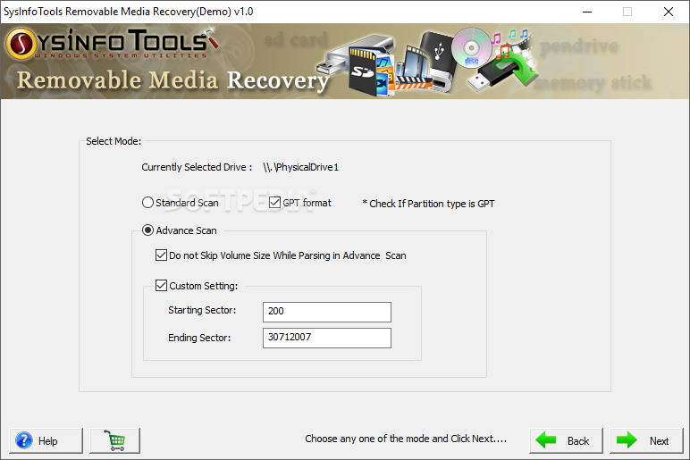Select the Standard Scan radio button
This screenshot has width=690, height=460.
click(147, 203)
